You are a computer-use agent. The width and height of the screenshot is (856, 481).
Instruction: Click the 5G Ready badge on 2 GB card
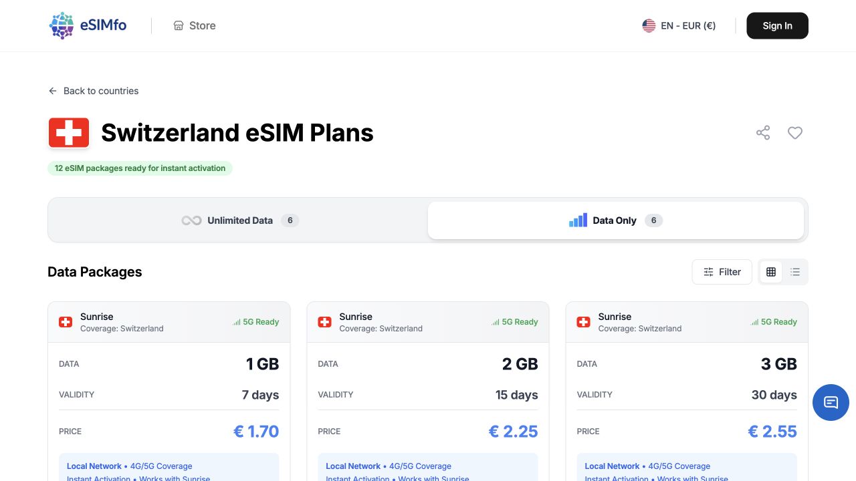click(x=514, y=322)
